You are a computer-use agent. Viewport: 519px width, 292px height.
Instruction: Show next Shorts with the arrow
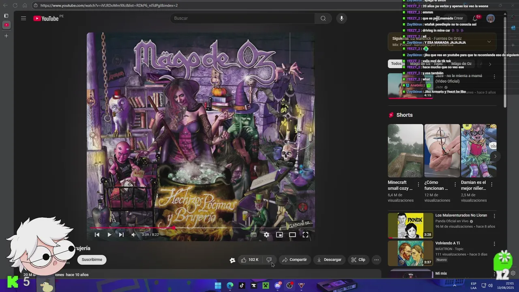(x=495, y=156)
